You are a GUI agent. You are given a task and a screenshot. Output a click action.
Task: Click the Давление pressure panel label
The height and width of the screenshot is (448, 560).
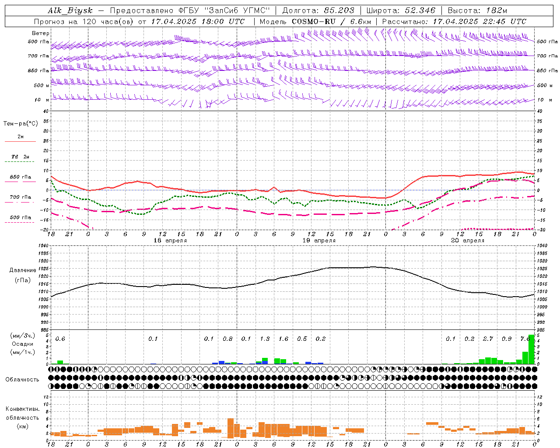(23, 270)
